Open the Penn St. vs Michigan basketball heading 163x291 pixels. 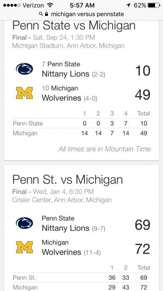click(x=67, y=180)
